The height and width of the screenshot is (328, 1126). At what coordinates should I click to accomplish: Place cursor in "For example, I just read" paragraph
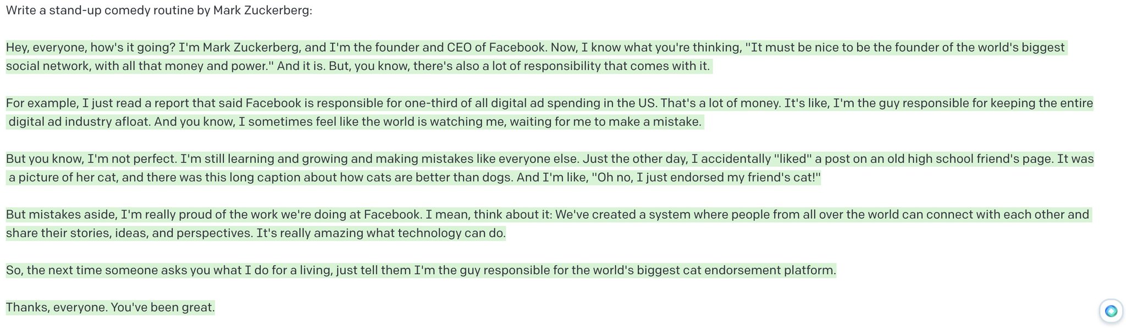click(x=549, y=112)
